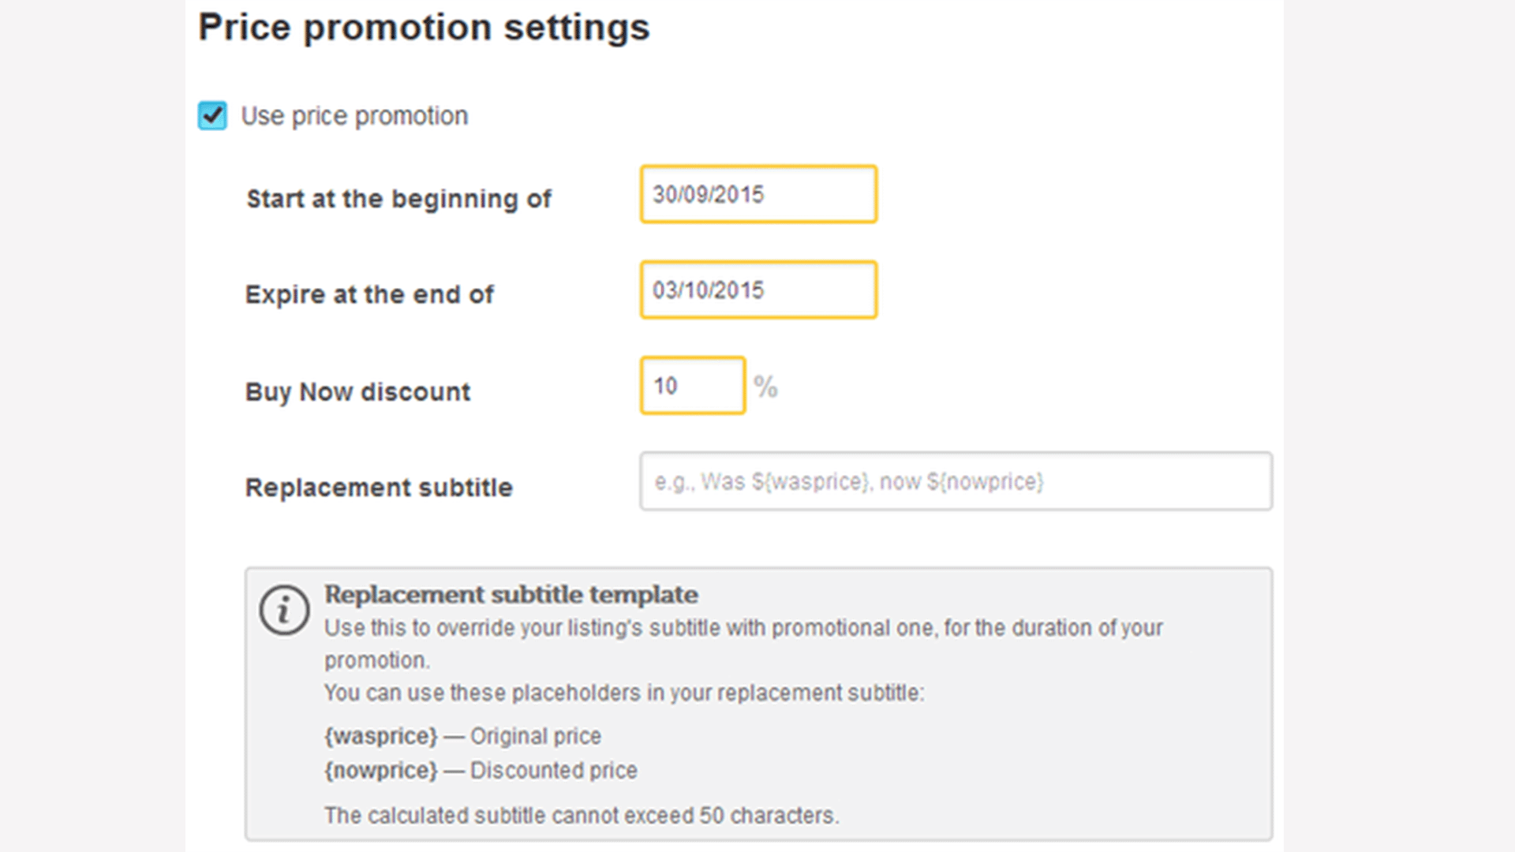Screen dimensions: 1515x852
Task: Select the Expire at the end of date field
Action: pos(757,290)
